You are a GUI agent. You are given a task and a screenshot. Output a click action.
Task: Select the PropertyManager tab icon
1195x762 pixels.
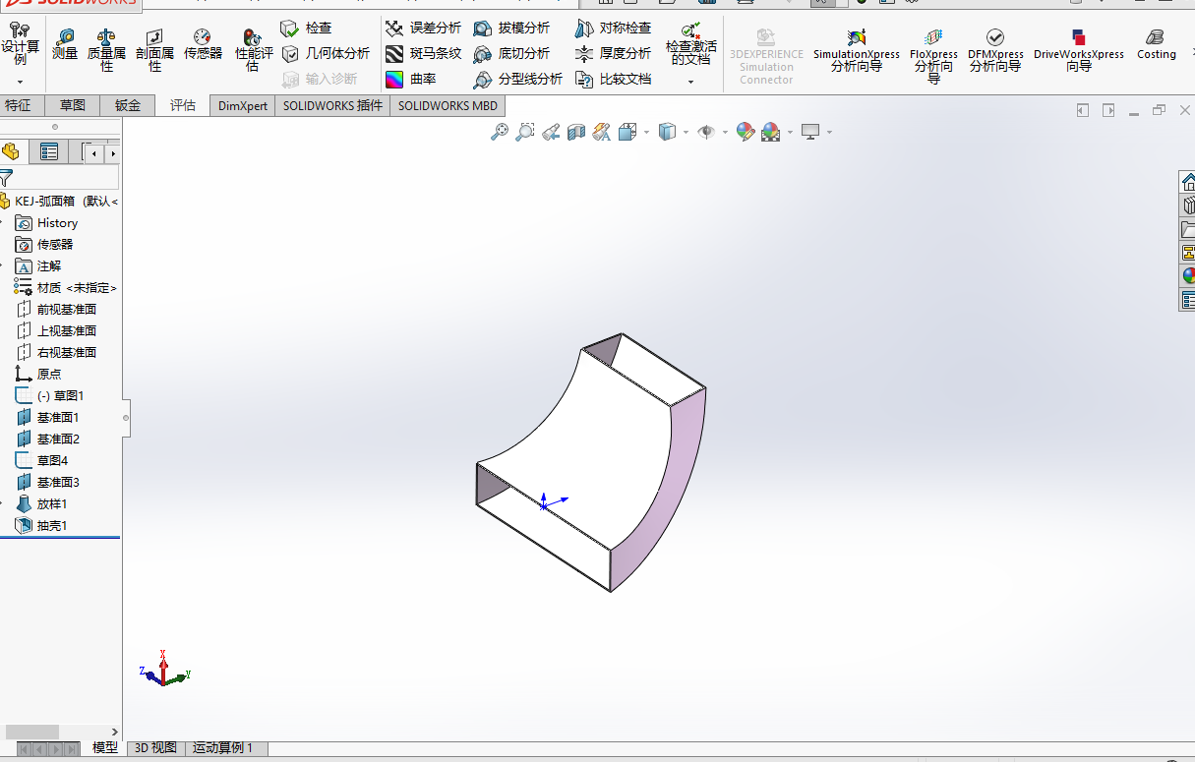point(48,151)
